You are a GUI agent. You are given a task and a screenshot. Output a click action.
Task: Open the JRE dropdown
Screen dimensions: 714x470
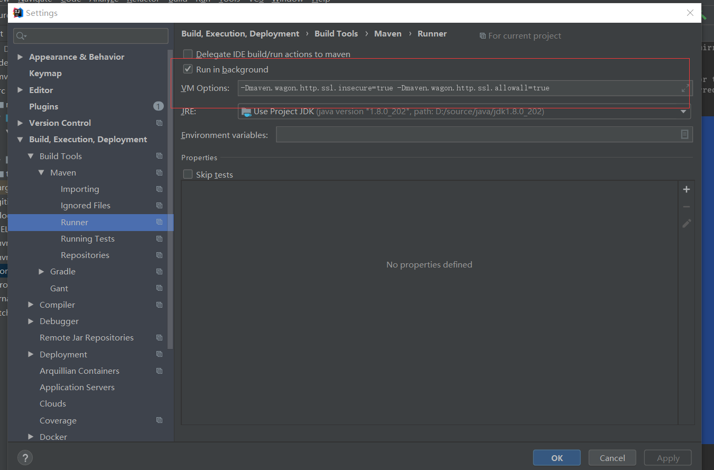tap(683, 112)
